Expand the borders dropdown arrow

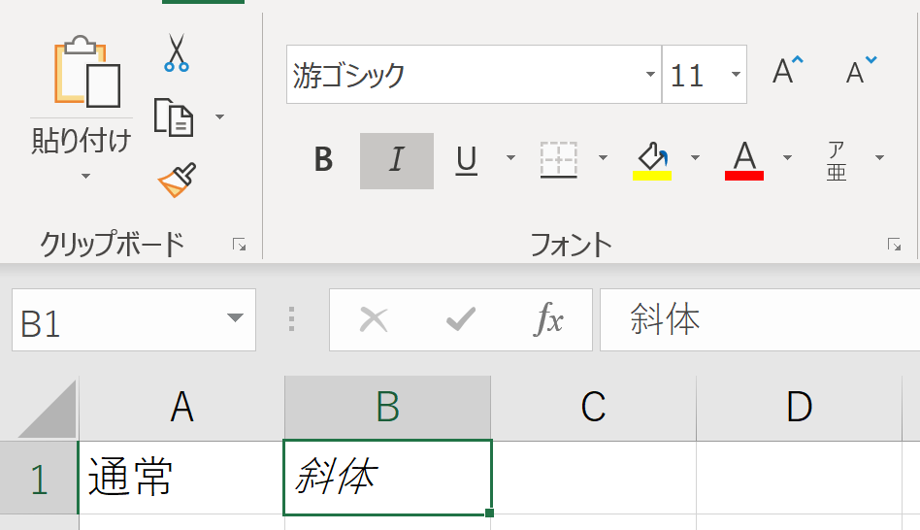[x=603, y=157]
